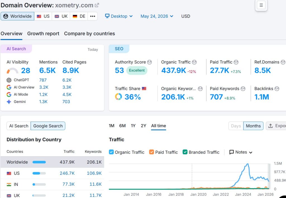Open the Compare by countries tab

tap(89, 34)
